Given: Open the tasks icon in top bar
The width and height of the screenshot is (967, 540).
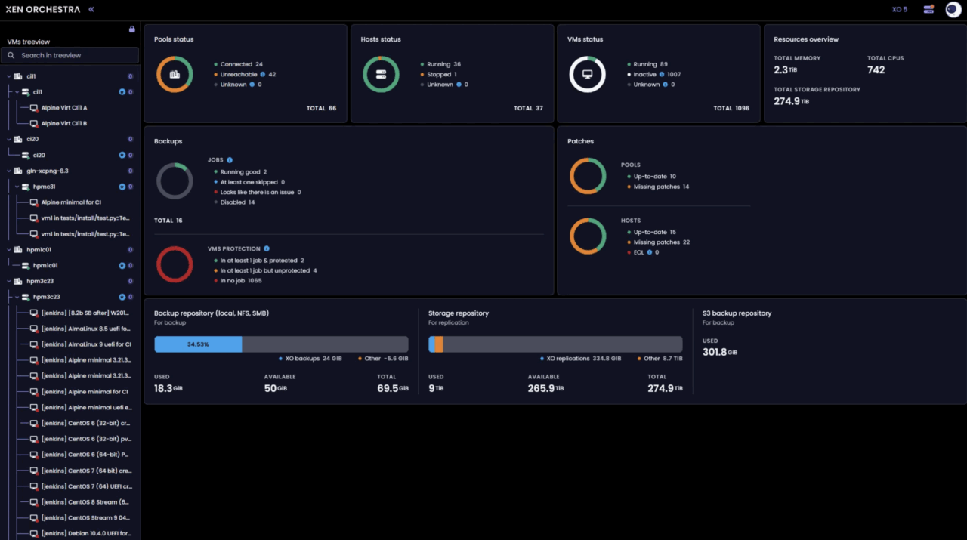Looking at the screenshot, I should (x=928, y=10).
